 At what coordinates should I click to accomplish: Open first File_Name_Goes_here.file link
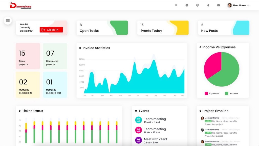pyautogui.click(x=225, y=121)
